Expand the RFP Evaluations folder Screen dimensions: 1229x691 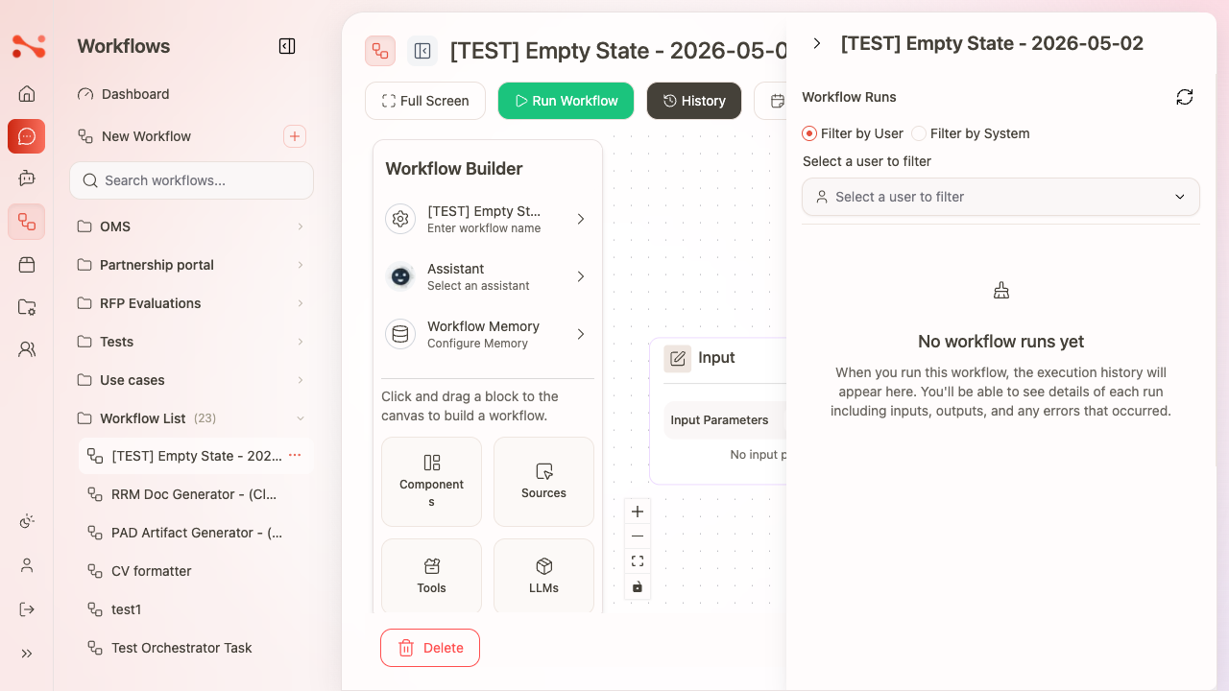coord(192,303)
